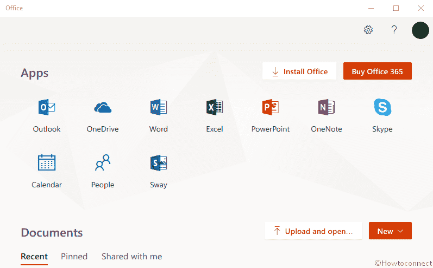Open the PowerPoint app icon
433x268 pixels.
point(271,107)
